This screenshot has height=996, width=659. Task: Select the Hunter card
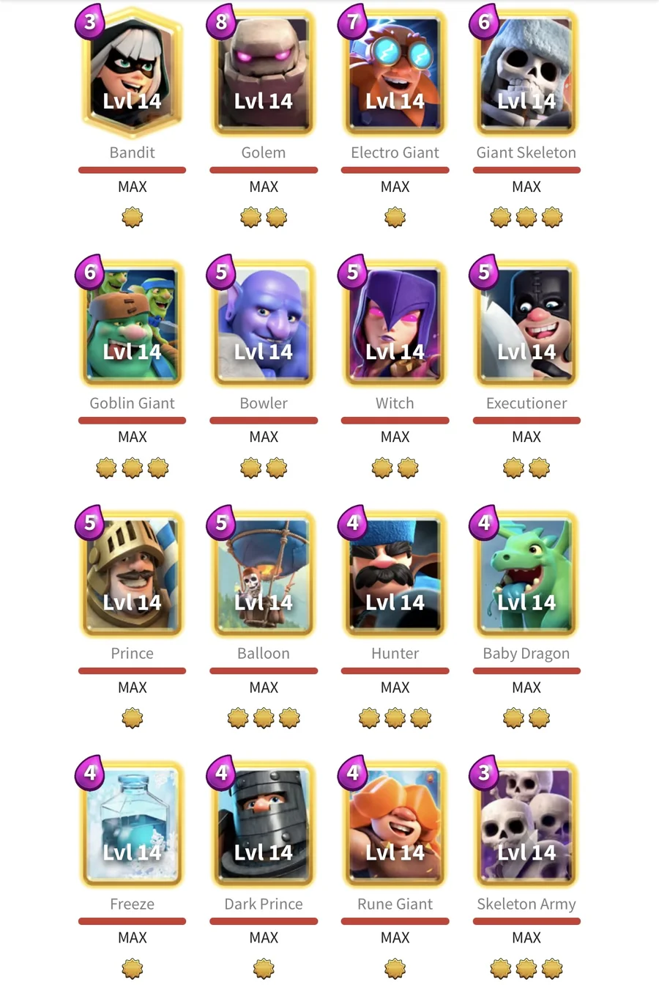pyautogui.click(x=395, y=574)
